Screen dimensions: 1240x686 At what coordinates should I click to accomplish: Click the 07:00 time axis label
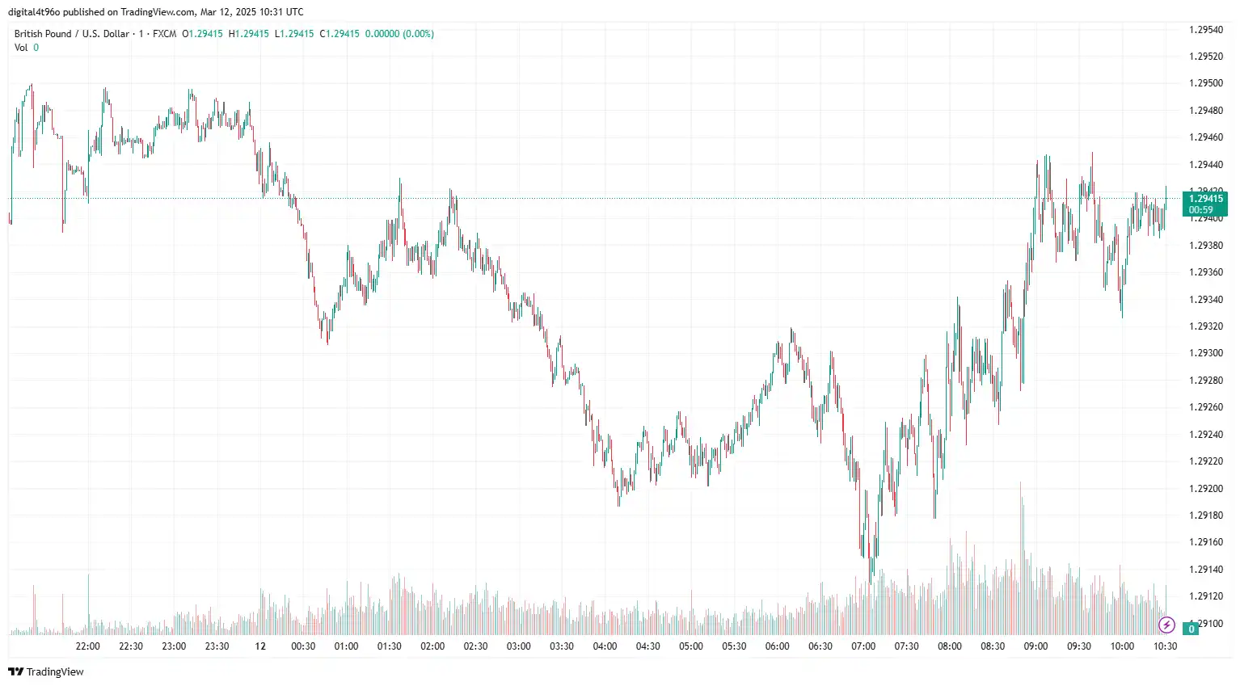coord(864,646)
